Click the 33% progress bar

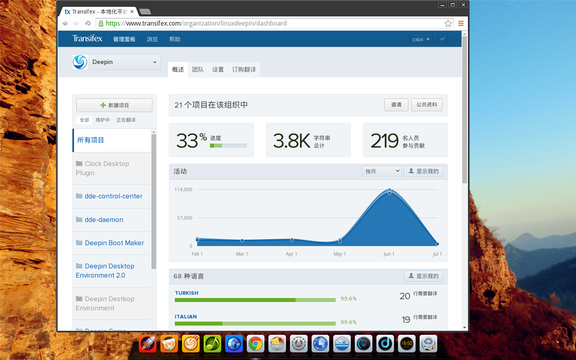[x=228, y=146]
